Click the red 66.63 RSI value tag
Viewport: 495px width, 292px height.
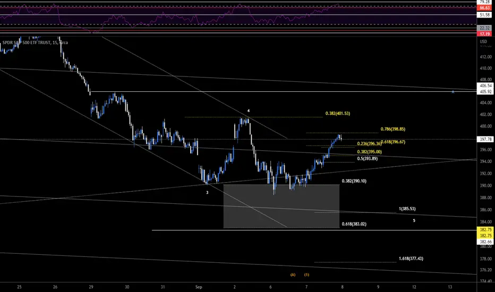tap(485, 8)
